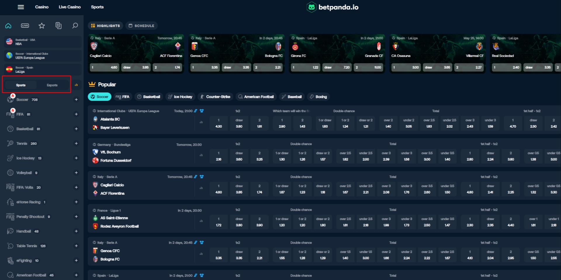Switch to the Schedule tab
Screen dimensions: 561x280
click(141, 26)
